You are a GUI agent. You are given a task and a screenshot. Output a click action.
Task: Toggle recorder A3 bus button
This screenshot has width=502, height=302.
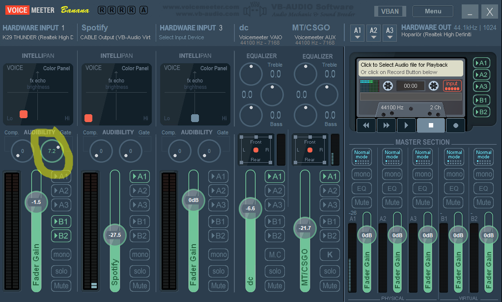481,87
